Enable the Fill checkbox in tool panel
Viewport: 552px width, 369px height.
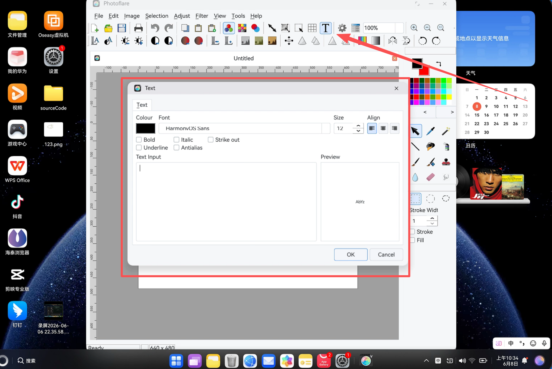(412, 240)
